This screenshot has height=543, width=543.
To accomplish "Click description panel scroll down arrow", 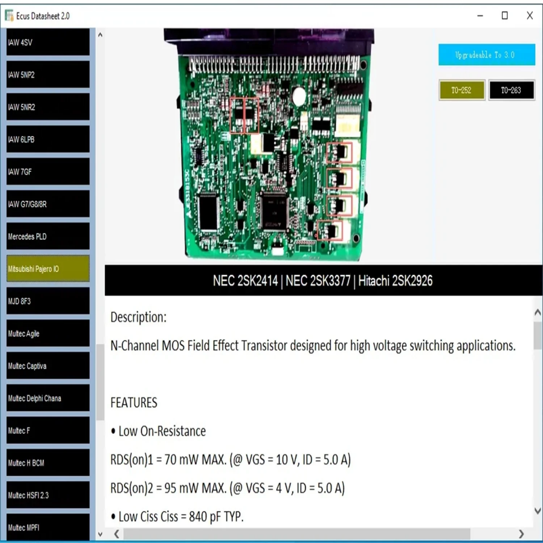I will (x=537, y=510).
